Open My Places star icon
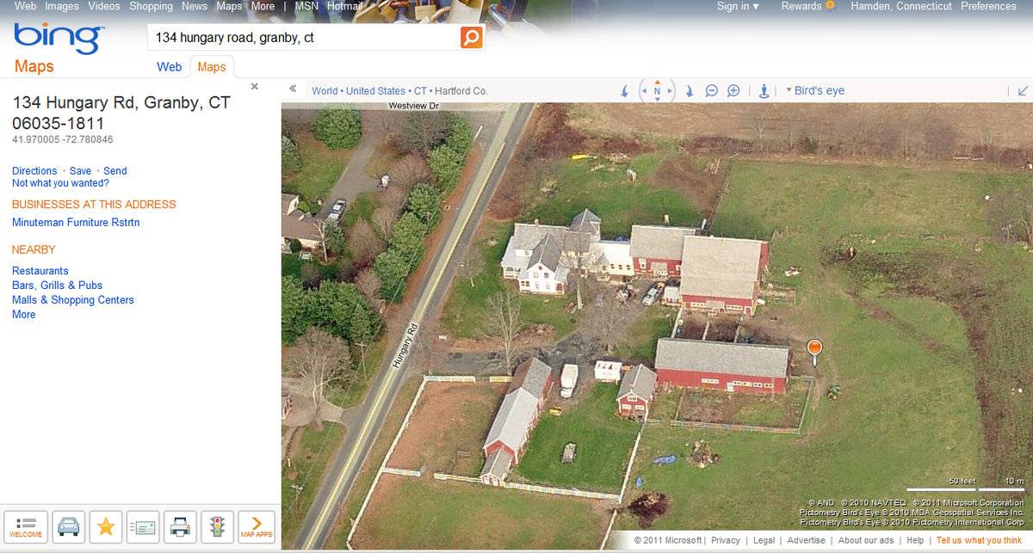The height and width of the screenshot is (553, 1033). pos(106,526)
